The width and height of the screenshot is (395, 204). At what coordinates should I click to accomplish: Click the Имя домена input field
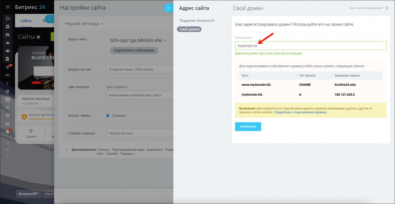pyautogui.click(x=311, y=46)
